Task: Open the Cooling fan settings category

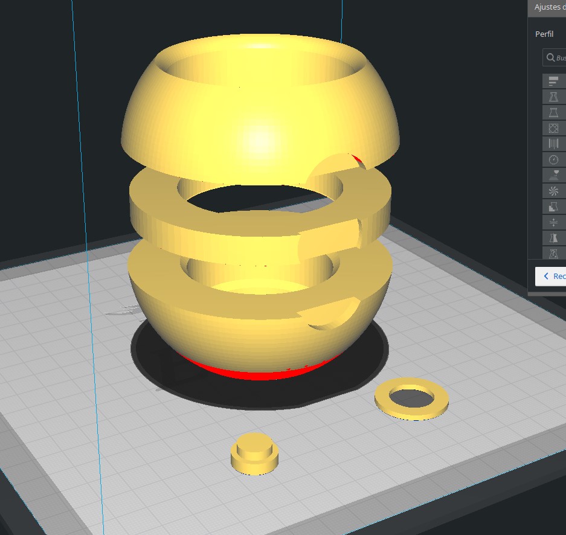Action: coord(553,190)
